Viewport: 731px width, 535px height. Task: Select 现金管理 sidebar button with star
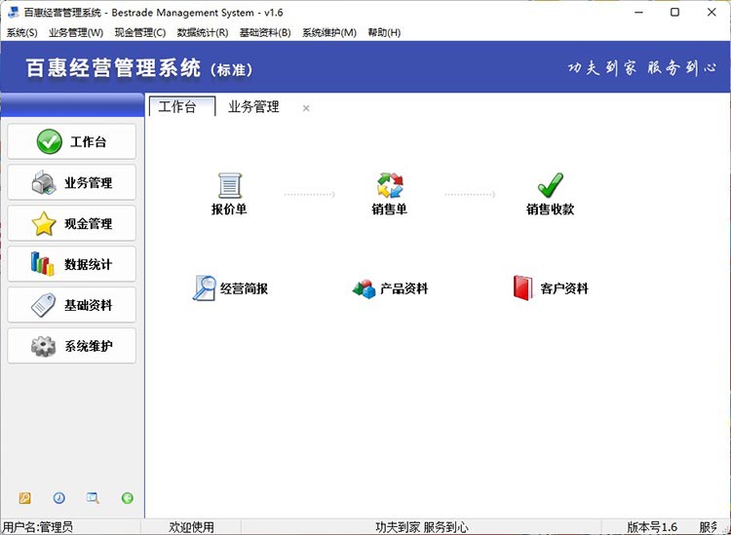(x=72, y=224)
